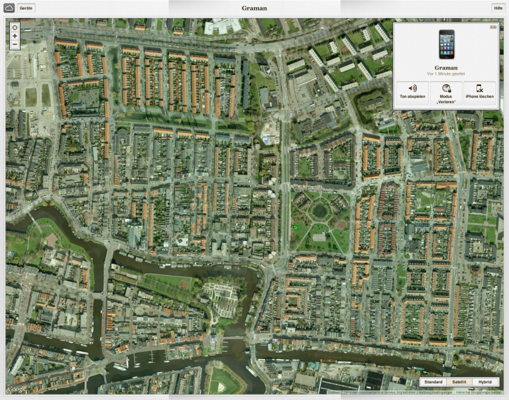
Task: Click the battery status icon in device panel
Action: click(x=493, y=28)
